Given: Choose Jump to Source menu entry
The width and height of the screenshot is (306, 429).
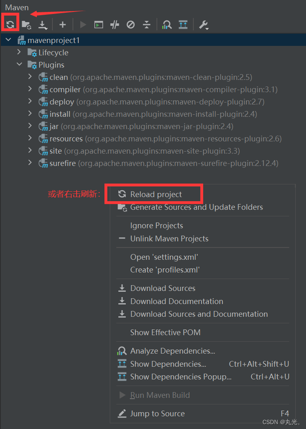Looking at the screenshot, I should [203, 413].
